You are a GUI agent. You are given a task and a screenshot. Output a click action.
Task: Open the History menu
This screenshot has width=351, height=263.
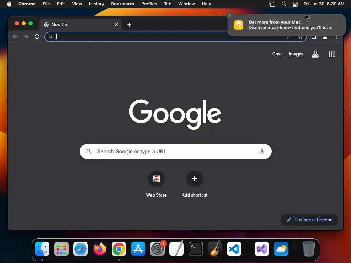[96, 4]
